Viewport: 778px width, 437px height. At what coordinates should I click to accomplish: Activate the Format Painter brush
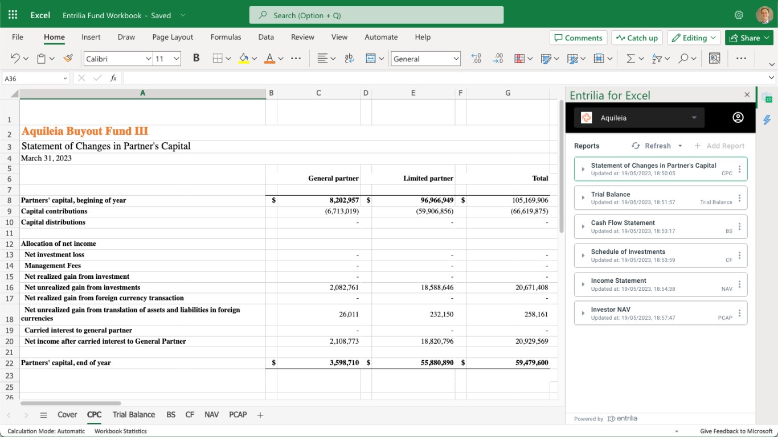(68, 59)
